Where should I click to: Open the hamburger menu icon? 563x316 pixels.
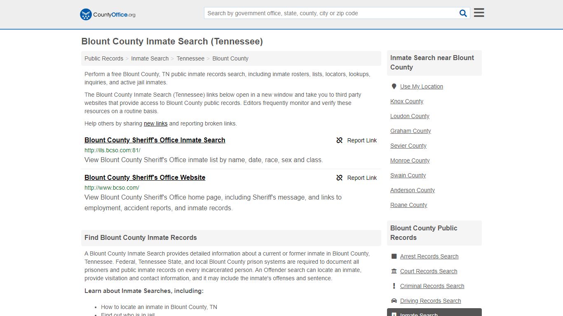(x=479, y=13)
